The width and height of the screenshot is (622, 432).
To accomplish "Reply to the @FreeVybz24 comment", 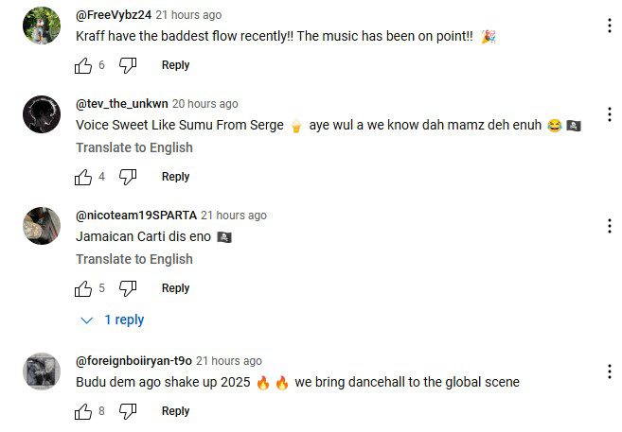I will click(x=175, y=65).
